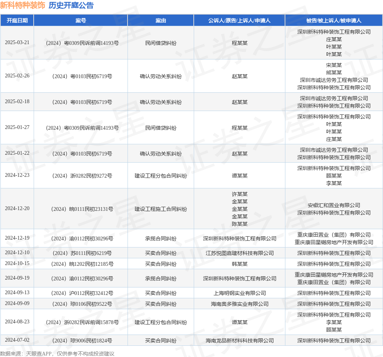Click plaintiff '陈某某'
The width and height of the screenshot is (383, 357).
(240, 224)
